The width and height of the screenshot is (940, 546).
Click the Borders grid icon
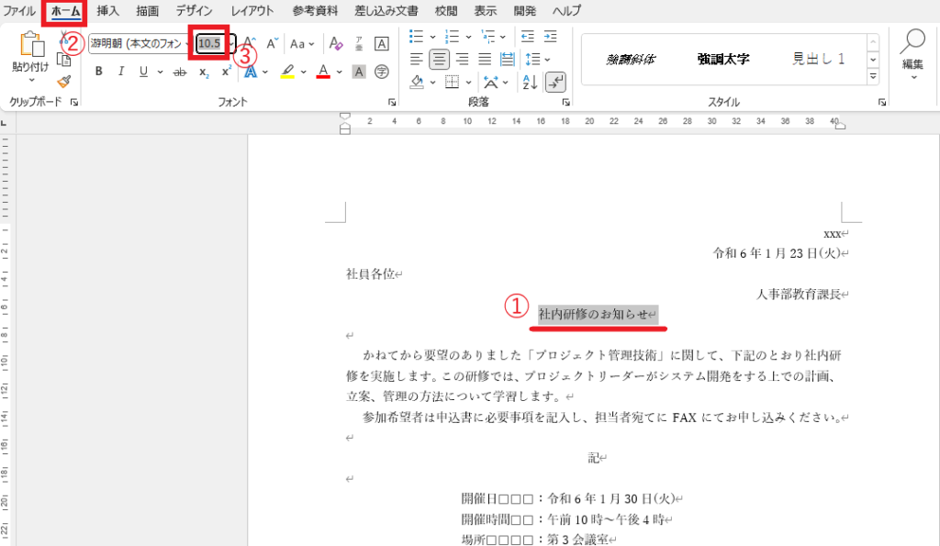point(453,82)
